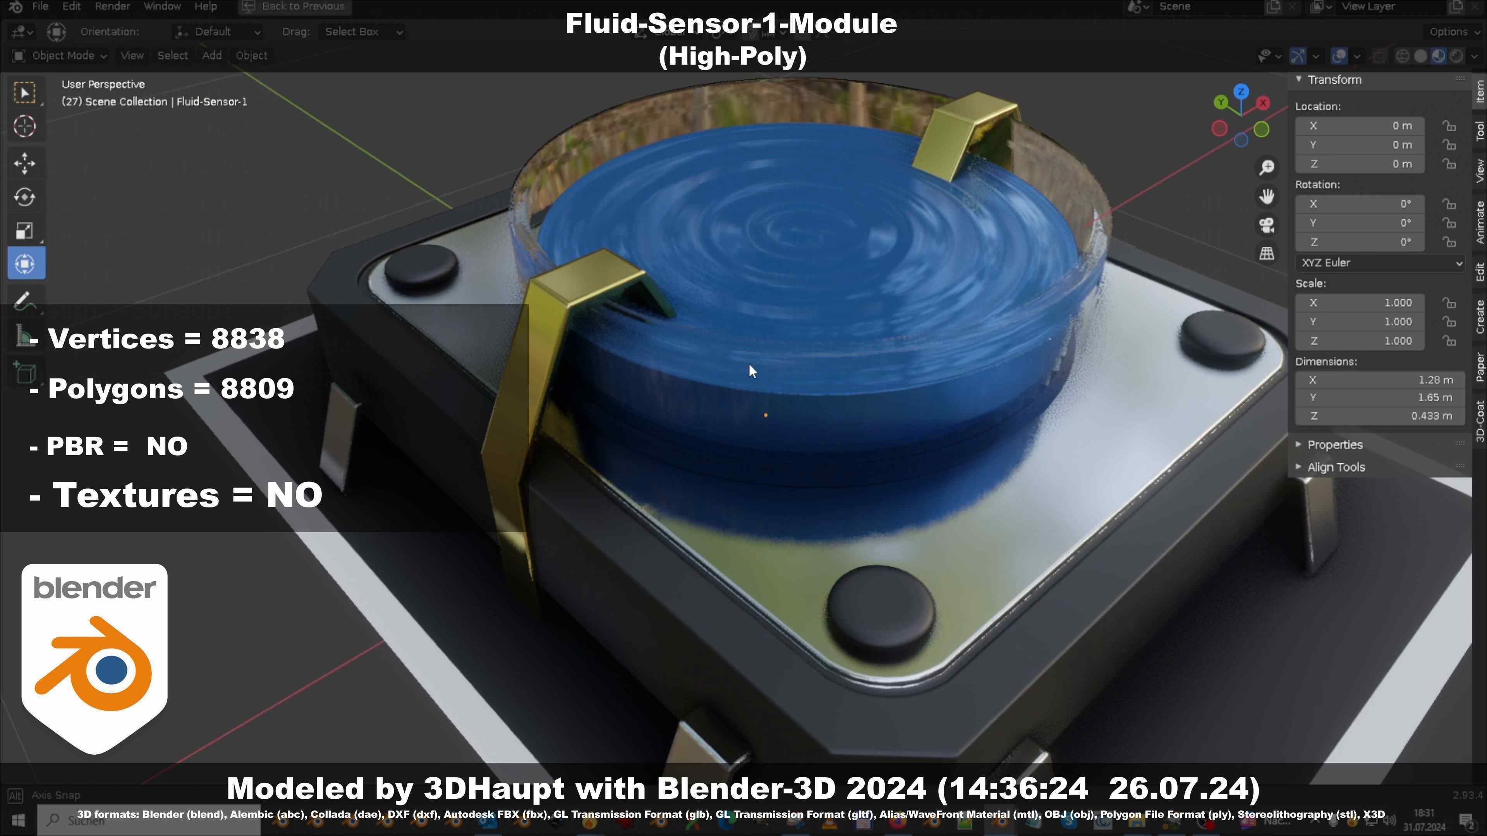Open the Options dropdown
Screen dimensions: 1487x836
pos(1454,32)
